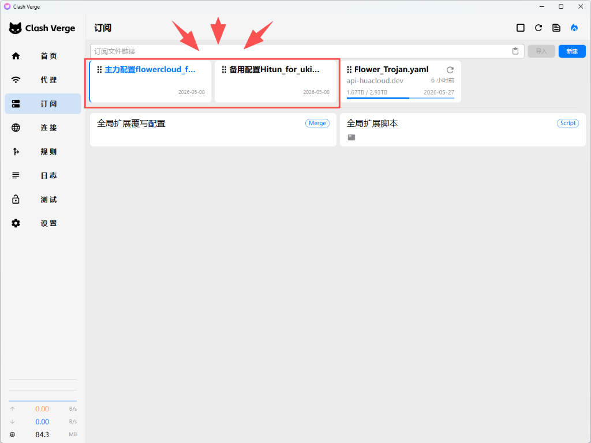Click drag handle of 主力配置flowercloud card

pos(99,70)
